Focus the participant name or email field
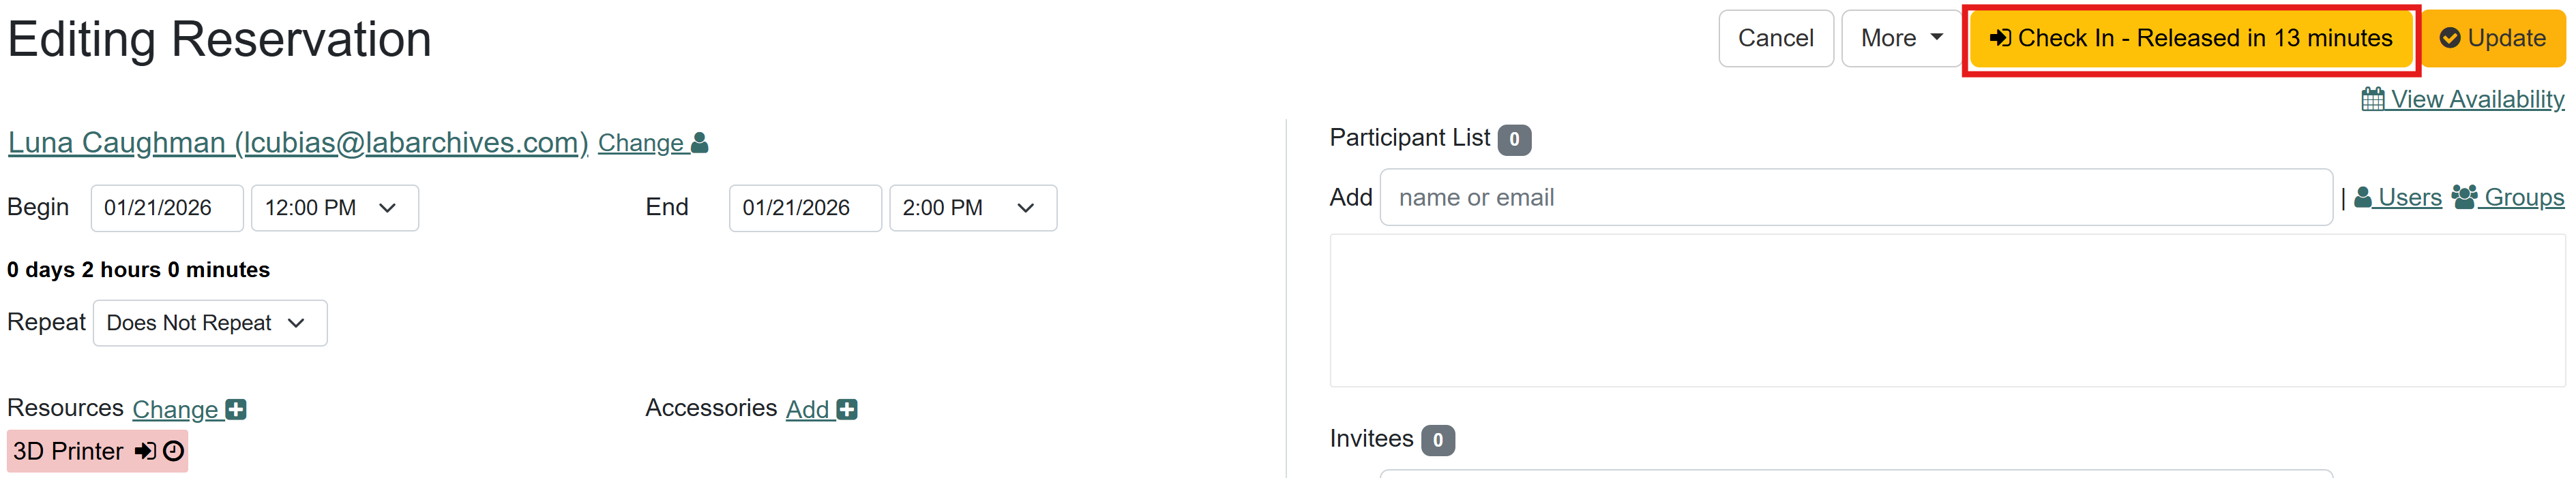Image resolution: width=2576 pixels, height=478 pixels. pos(1855,197)
